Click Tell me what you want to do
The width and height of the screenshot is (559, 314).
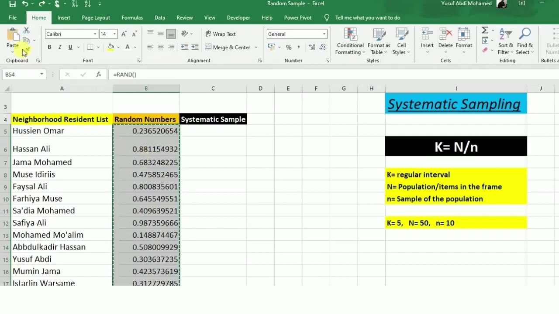click(x=368, y=18)
